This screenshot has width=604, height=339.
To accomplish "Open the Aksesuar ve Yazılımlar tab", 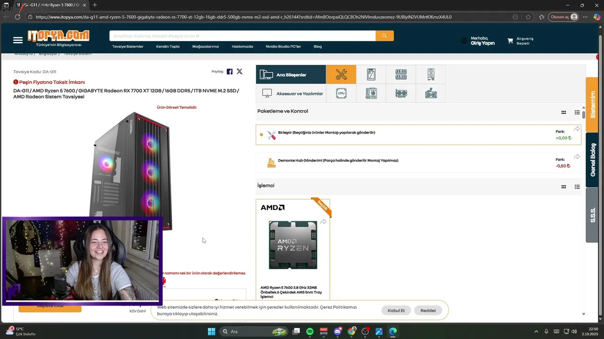I will coord(291,93).
